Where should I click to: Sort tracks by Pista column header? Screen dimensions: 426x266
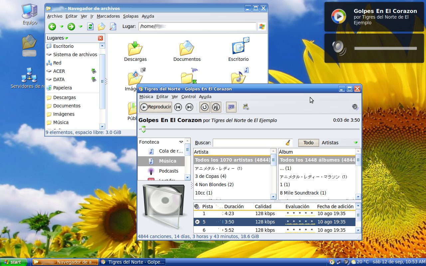(208, 206)
